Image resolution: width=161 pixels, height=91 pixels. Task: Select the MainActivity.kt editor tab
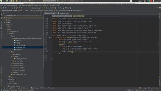50,13
